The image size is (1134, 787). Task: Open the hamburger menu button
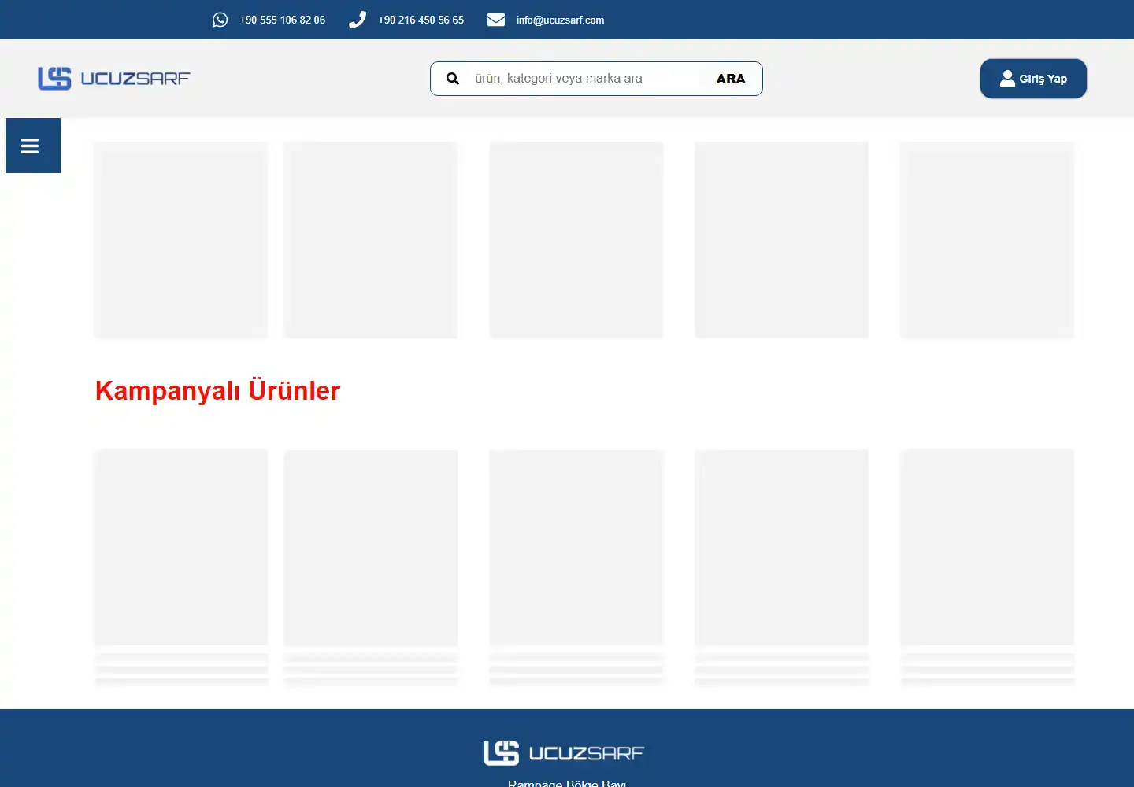33,146
